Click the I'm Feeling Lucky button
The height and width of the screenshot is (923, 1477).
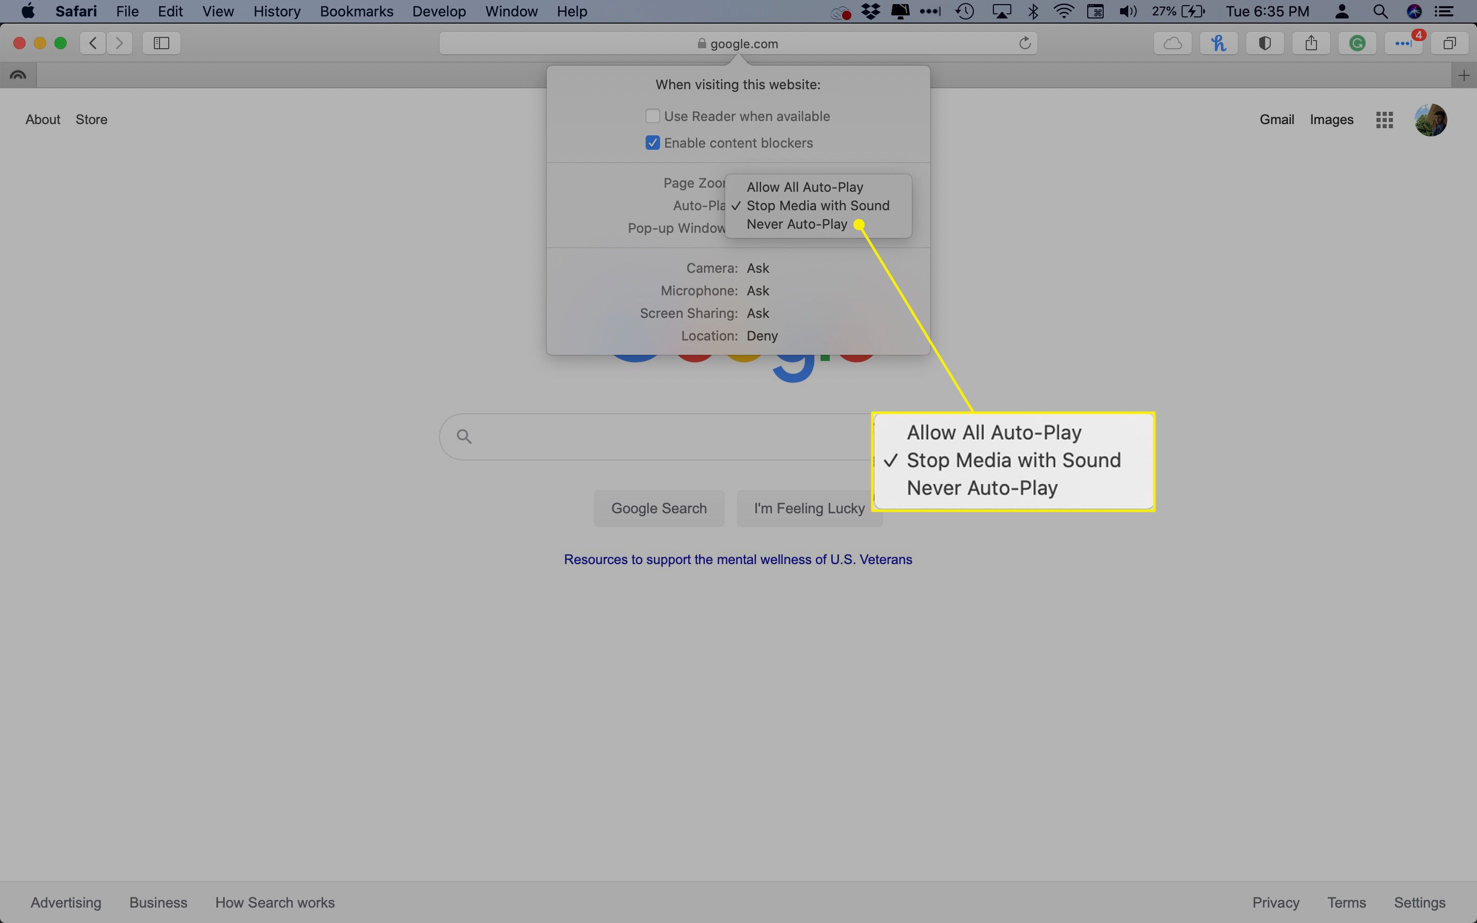point(809,509)
